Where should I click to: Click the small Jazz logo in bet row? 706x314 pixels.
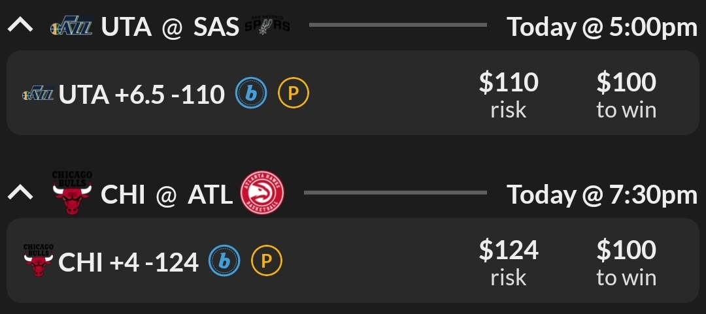click(38, 96)
